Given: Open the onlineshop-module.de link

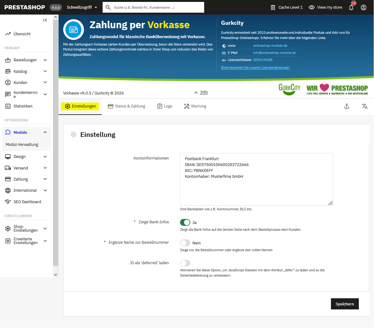Looking at the screenshot, I should click(x=270, y=46).
